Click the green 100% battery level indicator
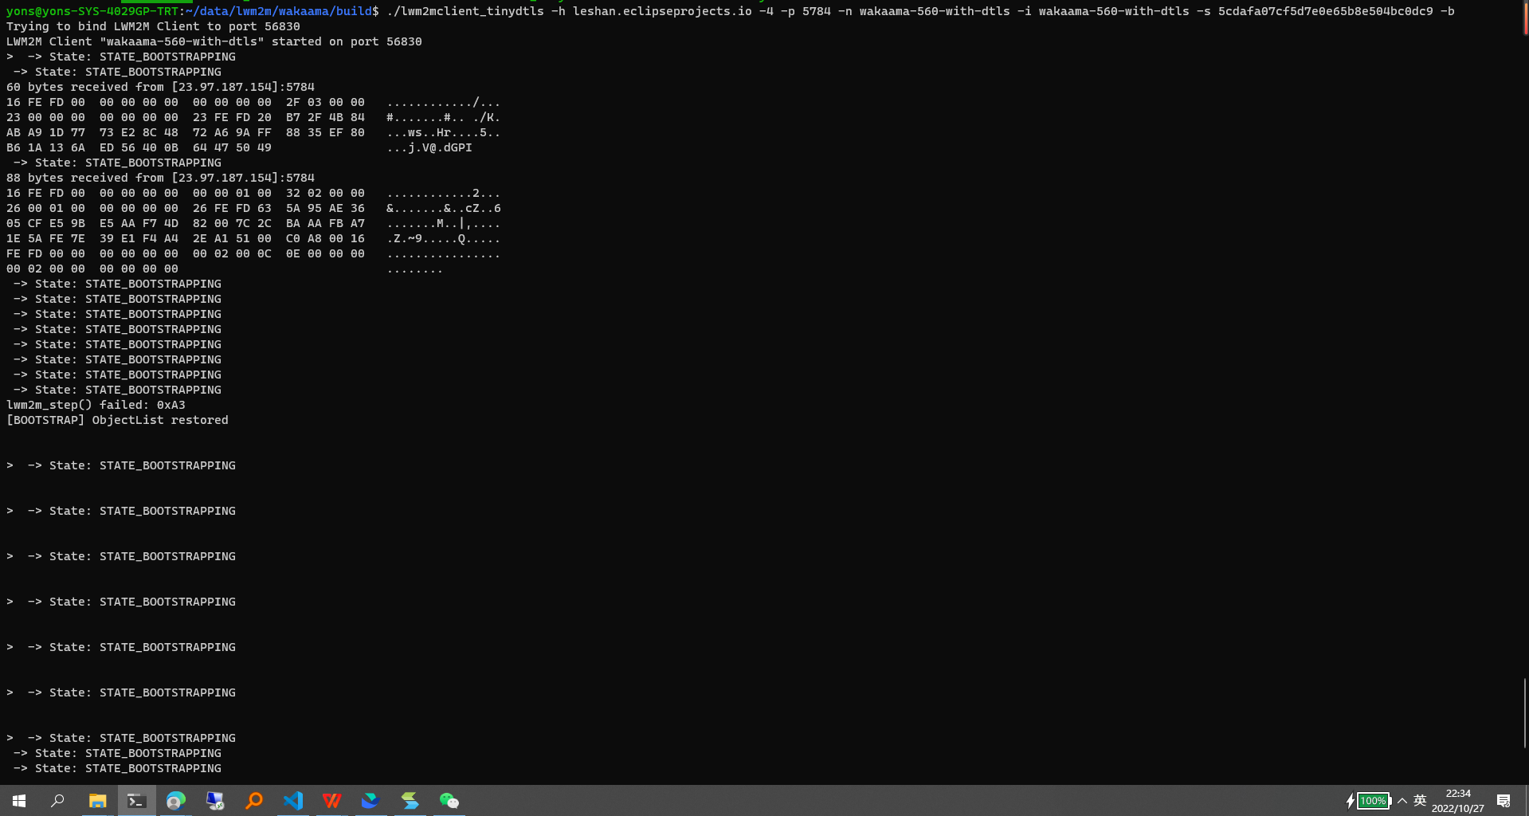1529x816 pixels. [1372, 801]
